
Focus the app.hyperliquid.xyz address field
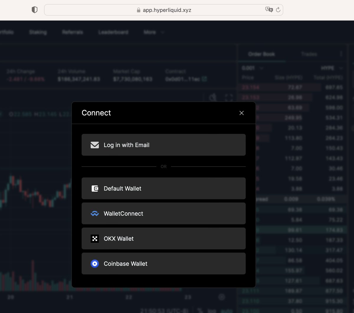click(x=164, y=10)
